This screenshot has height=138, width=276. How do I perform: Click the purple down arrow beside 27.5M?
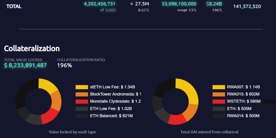click(x=131, y=4)
